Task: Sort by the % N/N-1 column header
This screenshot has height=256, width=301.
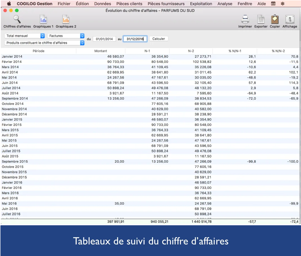Action: point(235,51)
